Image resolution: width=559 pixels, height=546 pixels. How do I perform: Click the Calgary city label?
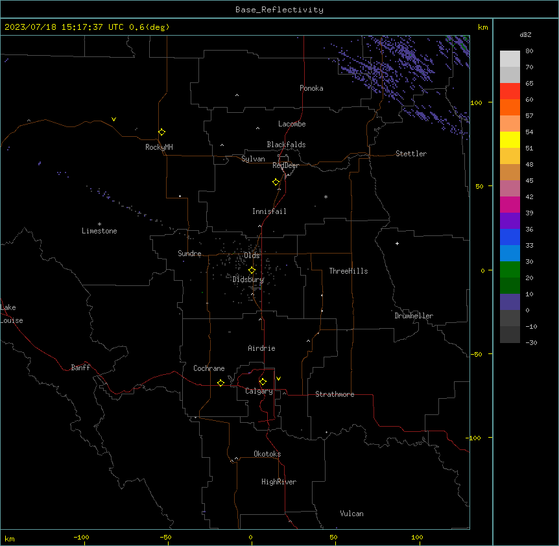[x=259, y=391]
